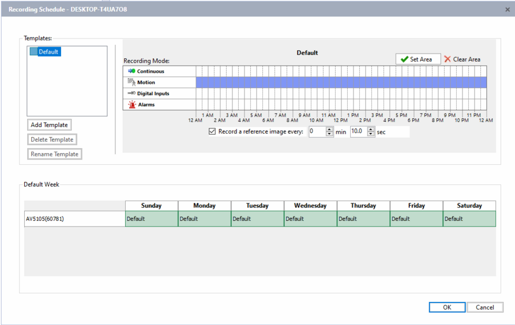Select the Continuous recording mode row label
Image resolution: width=515 pixels, height=325 pixels.
(151, 71)
